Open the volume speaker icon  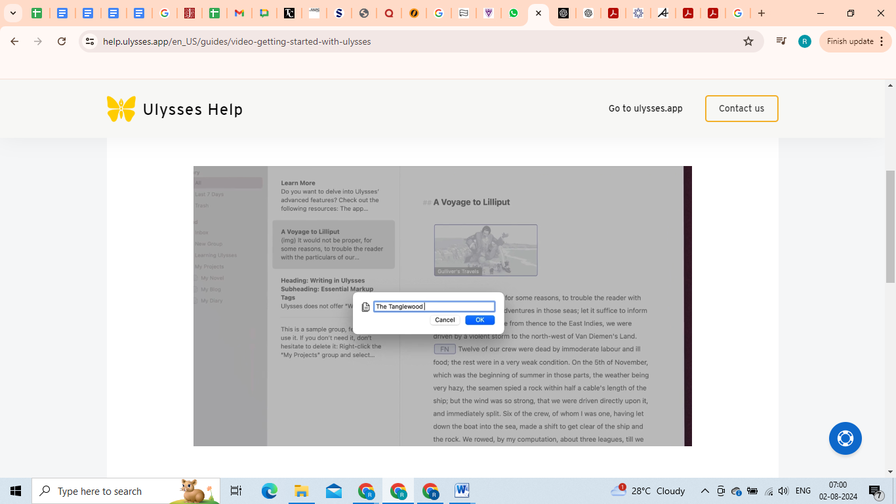[784, 491]
